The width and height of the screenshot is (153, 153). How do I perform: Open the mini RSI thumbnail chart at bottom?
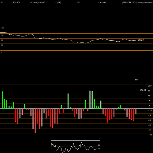point(76,147)
